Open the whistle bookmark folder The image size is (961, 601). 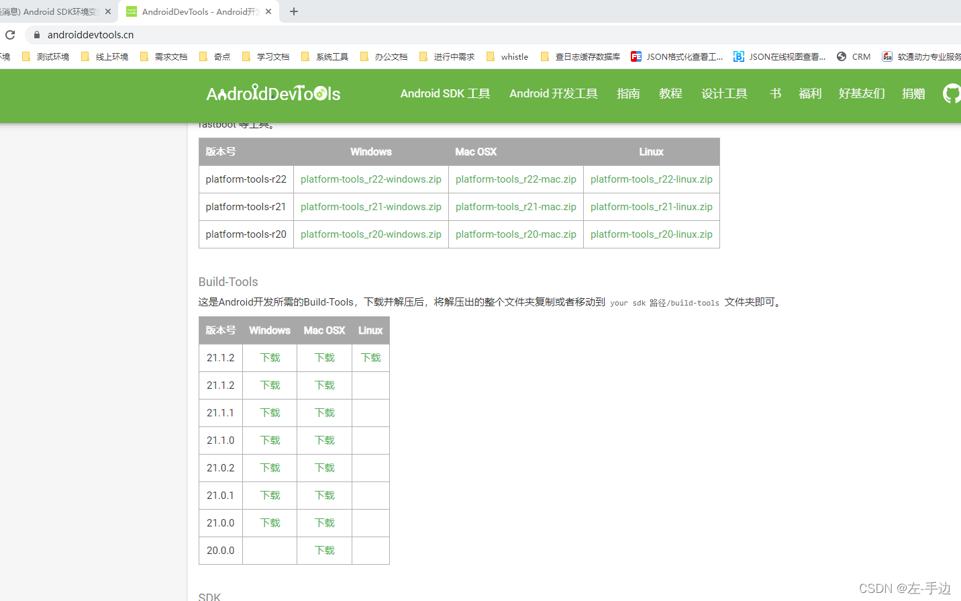point(507,57)
